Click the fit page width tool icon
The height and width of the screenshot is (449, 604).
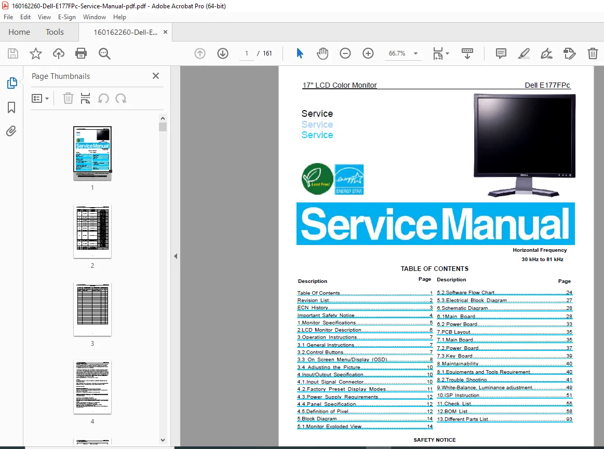[438, 53]
